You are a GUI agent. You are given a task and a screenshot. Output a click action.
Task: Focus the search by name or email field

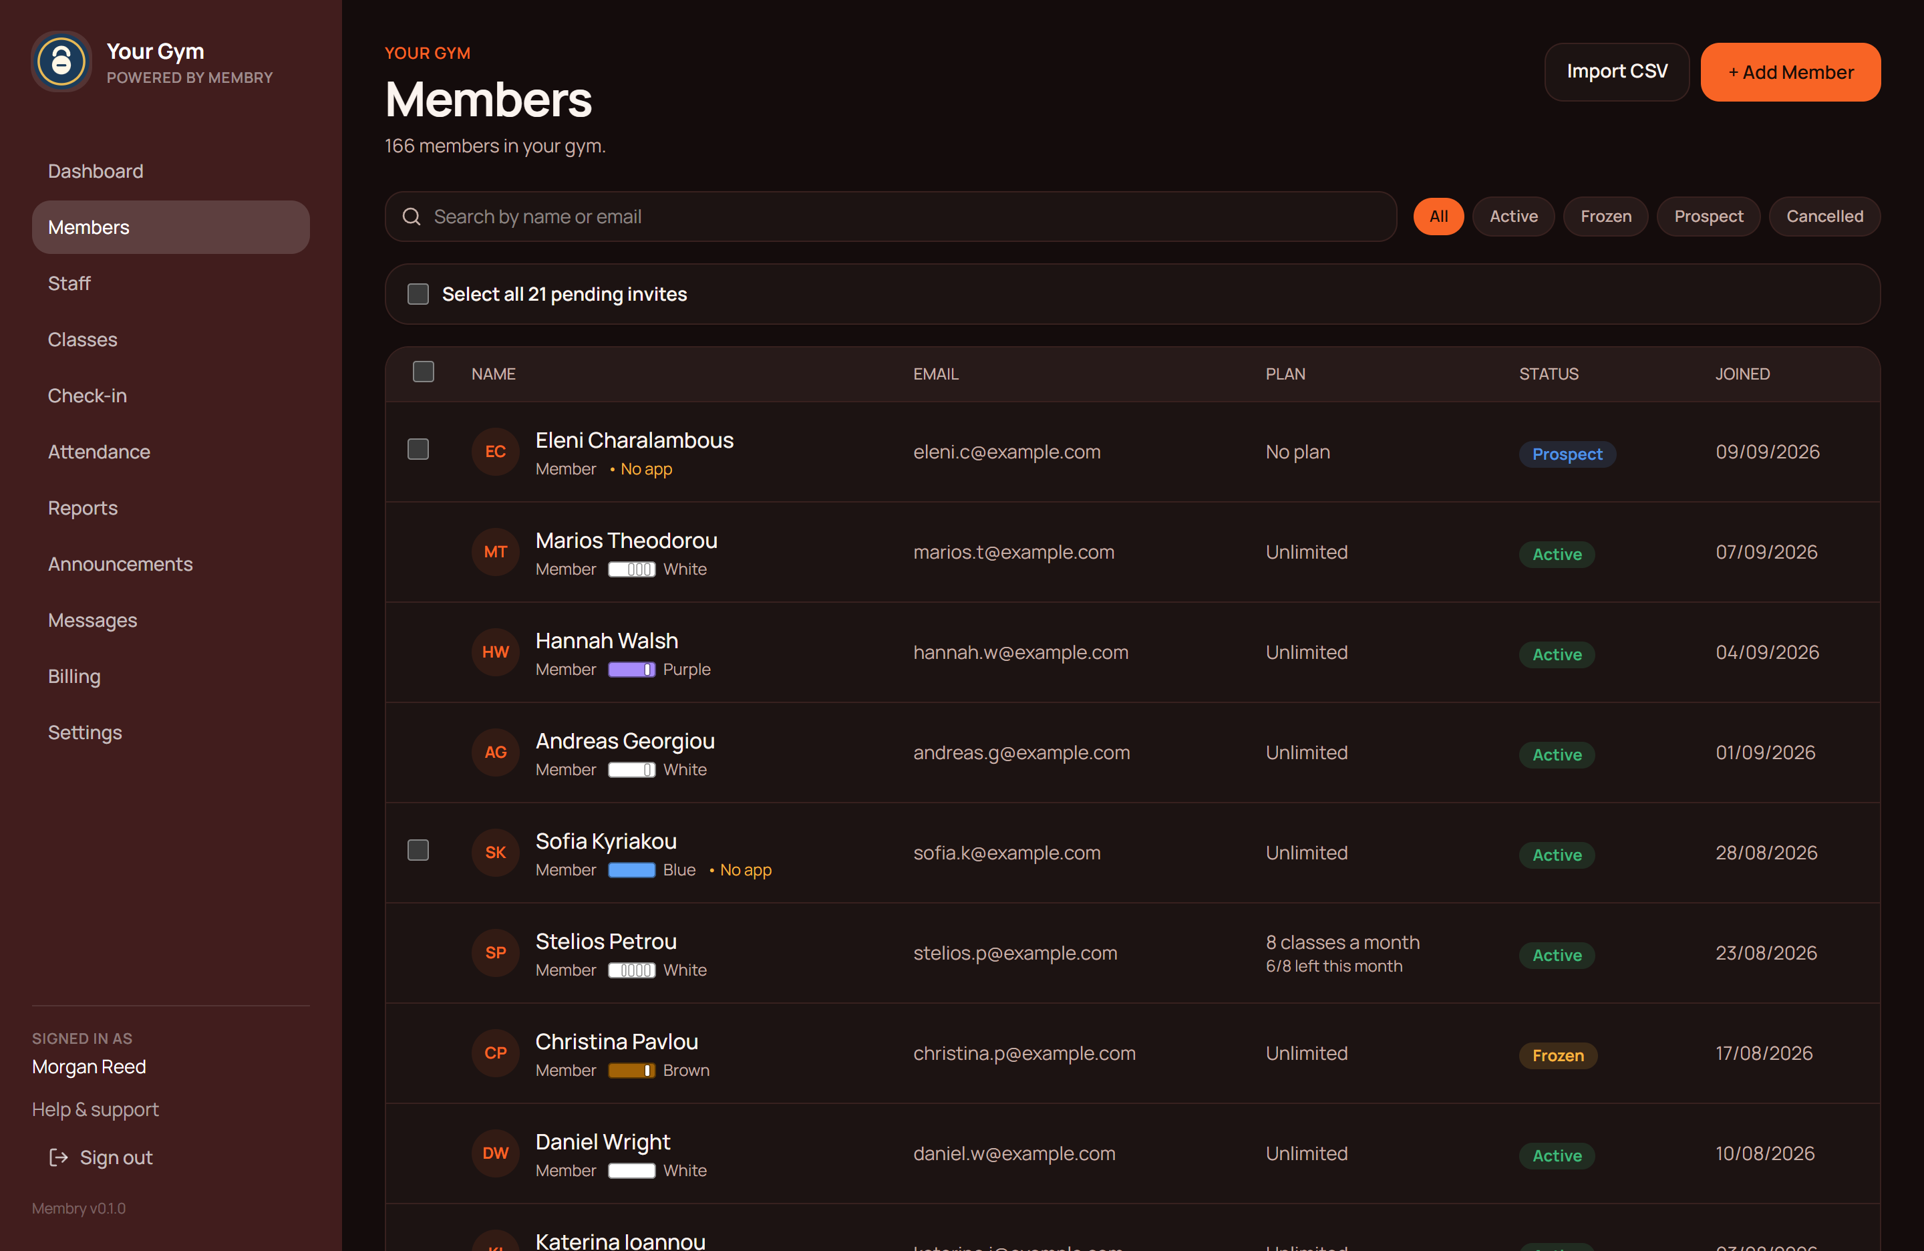click(x=891, y=217)
